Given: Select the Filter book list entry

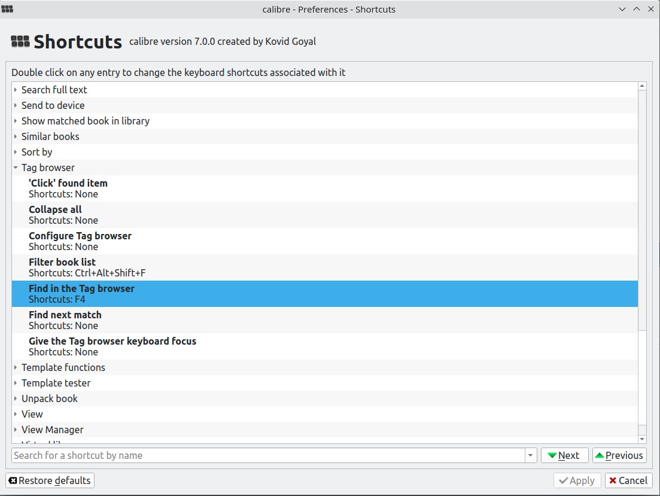Looking at the screenshot, I should 324,267.
